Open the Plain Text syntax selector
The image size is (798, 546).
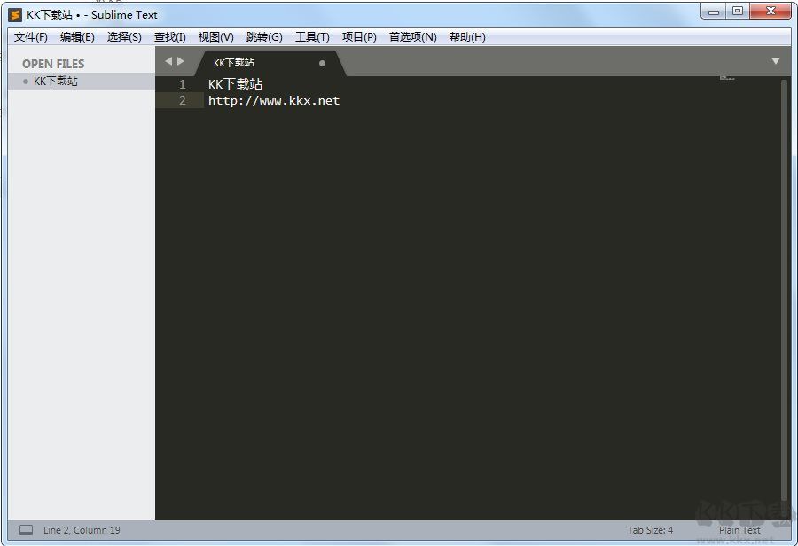pos(739,529)
